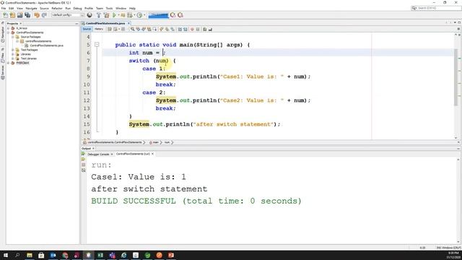The width and height of the screenshot is (462, 260).
Task: Click the Clean and Build icon
Action: point(106,15)
